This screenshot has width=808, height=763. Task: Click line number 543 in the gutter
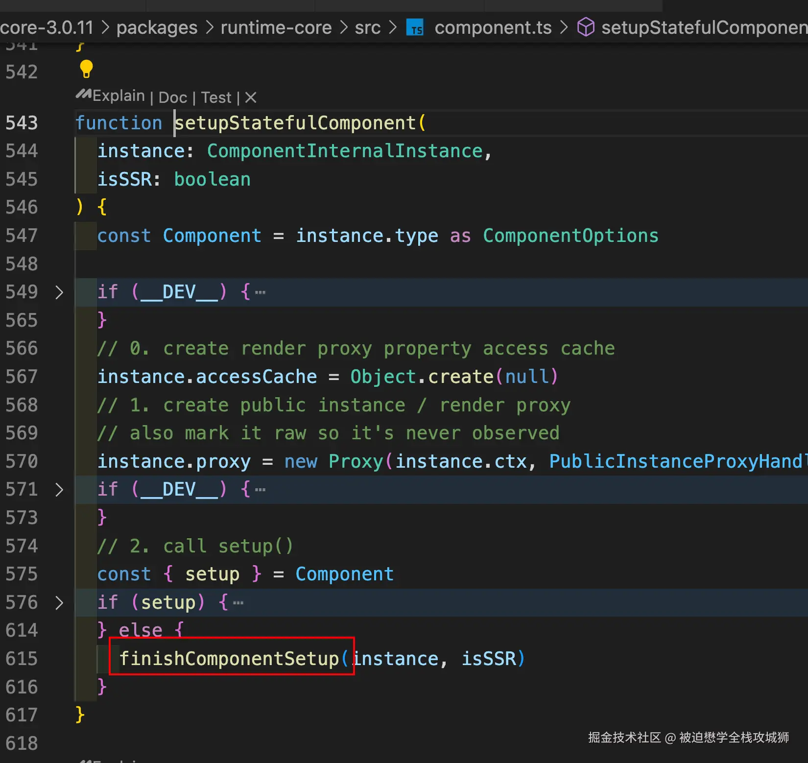pos(22,123)
